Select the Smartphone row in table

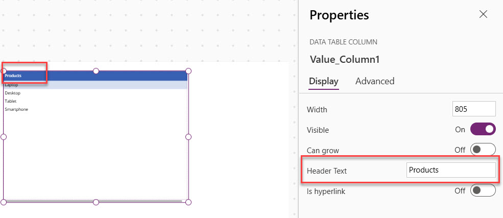pos(16,109)
